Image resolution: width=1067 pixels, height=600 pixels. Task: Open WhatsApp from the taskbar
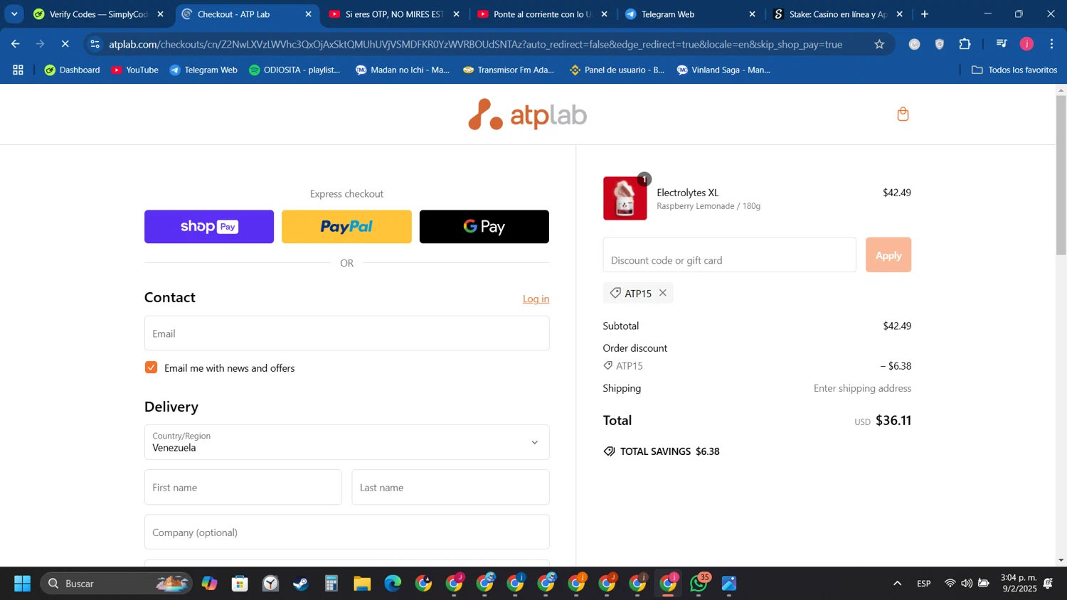[x=699, y=584]
